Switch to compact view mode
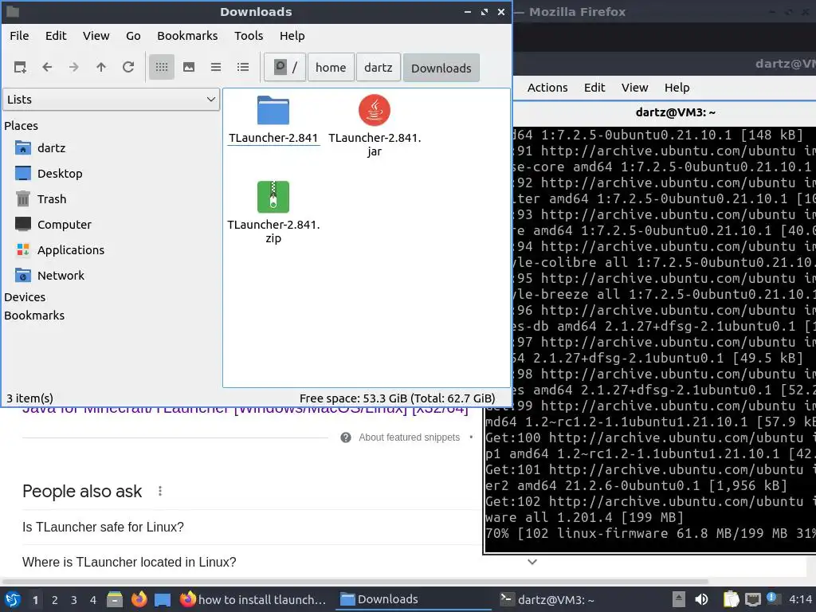The image size is (816, 612). point(215,67)
